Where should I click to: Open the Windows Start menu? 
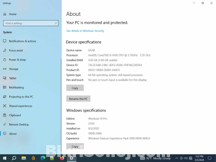pos(5,158)
